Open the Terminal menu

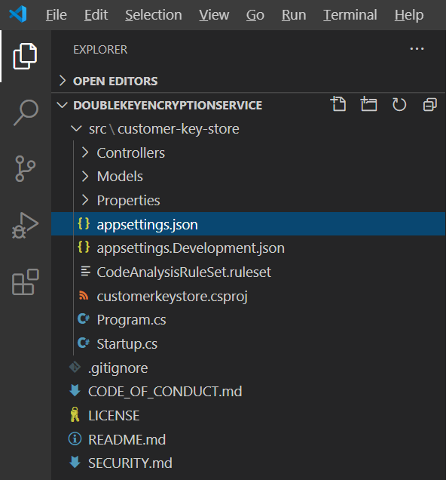[350, 14]
